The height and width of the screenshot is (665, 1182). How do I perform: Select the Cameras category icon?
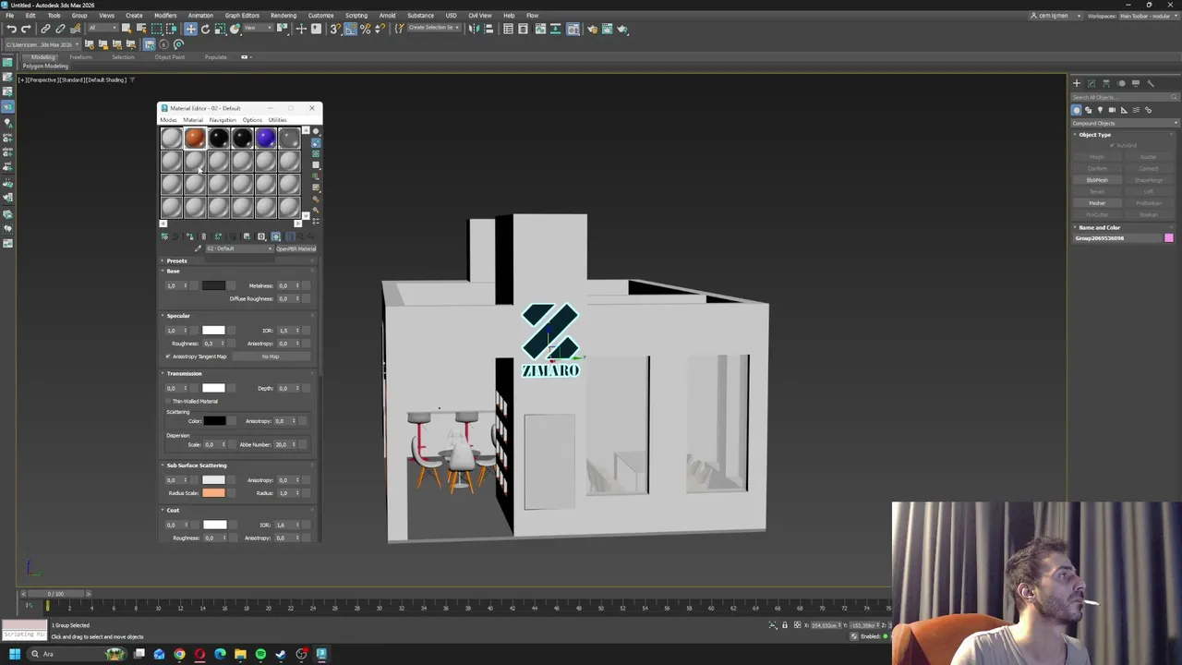1112,110
